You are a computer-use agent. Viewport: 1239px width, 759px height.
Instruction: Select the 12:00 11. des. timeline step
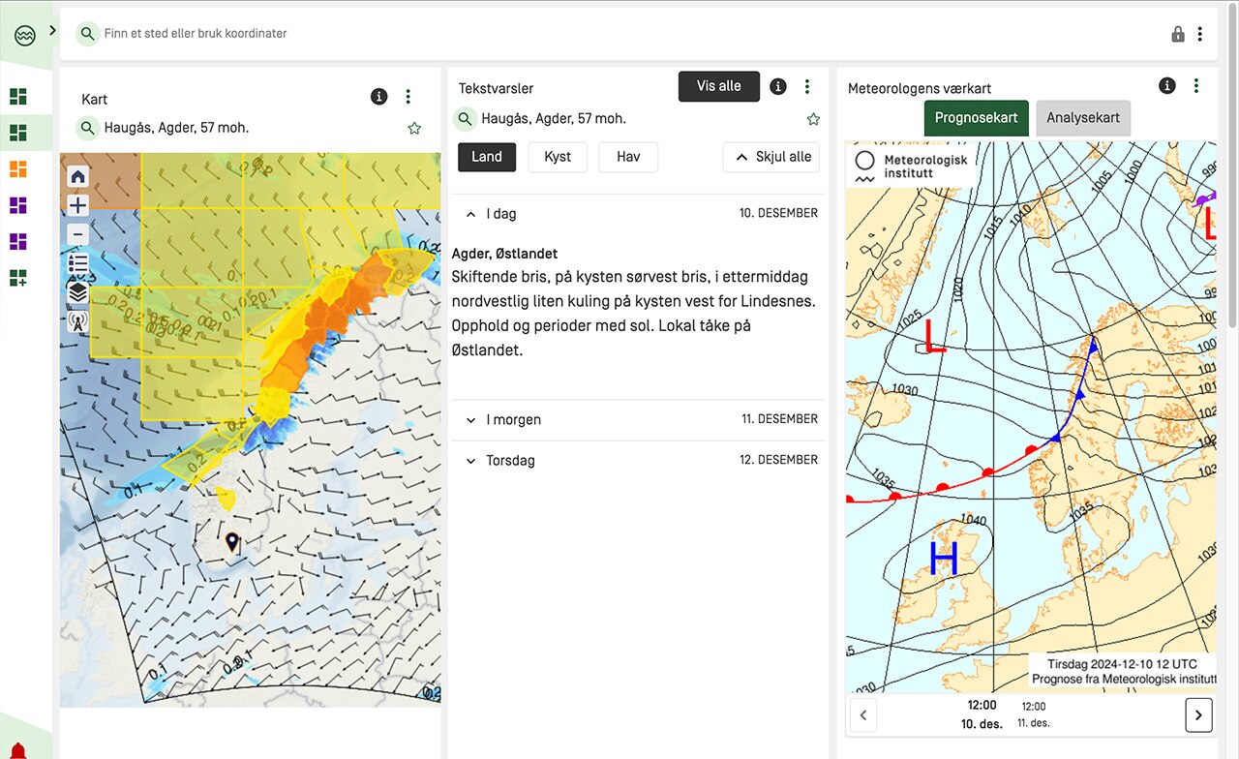pos(1034,715)
